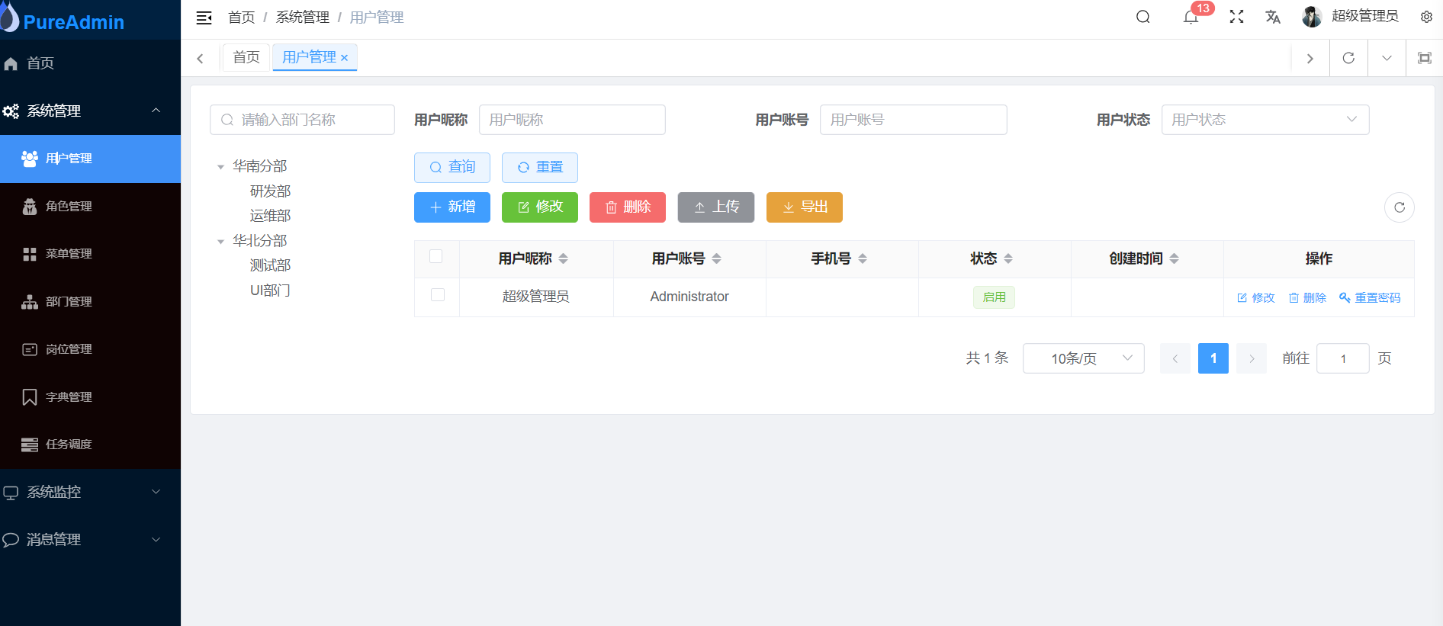1443x626 pixels.
Task: Collapse the 华南分部 tree node
Action: click(x=220, y=167)
